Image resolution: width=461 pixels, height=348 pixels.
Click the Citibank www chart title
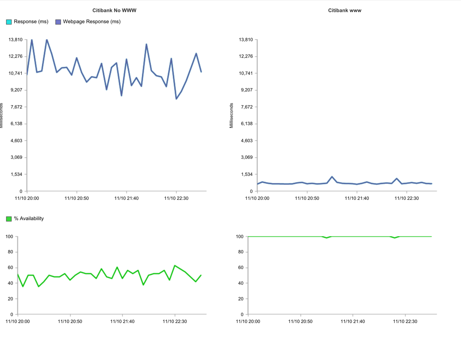point(344,10)
